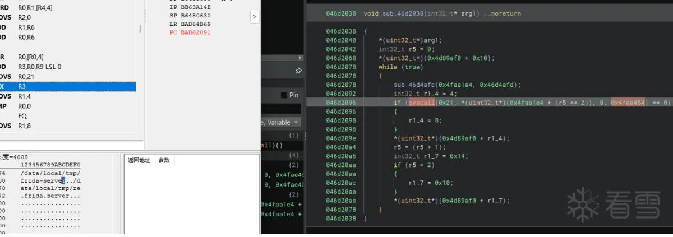Select the frida-server hex dump line
This screenshot has width=673, height=237.
[x=50, y=181]
